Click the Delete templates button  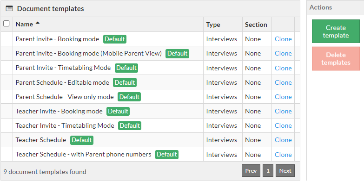336,59
